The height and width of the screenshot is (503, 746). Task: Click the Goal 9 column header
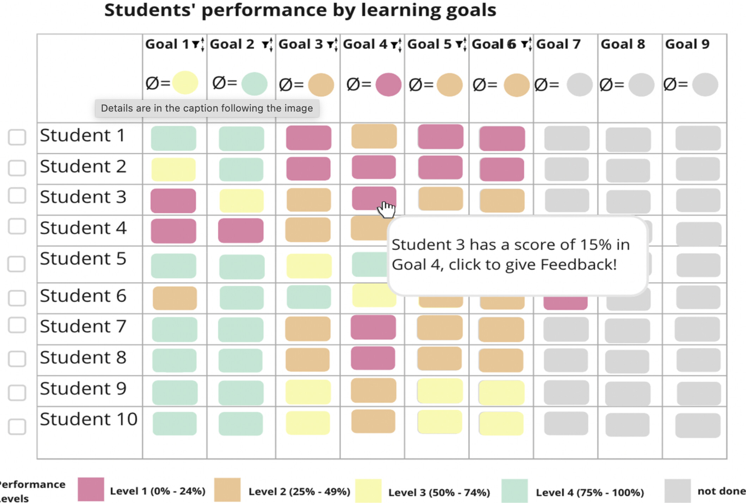click(687, 44)
